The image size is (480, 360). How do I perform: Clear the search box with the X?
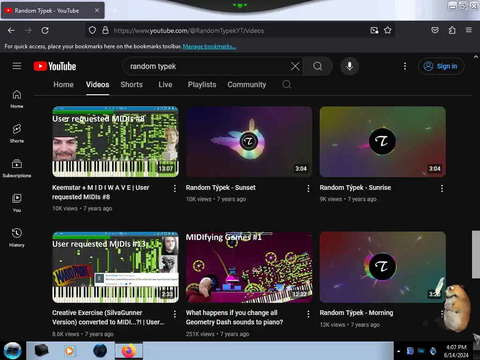click(295, 66)
